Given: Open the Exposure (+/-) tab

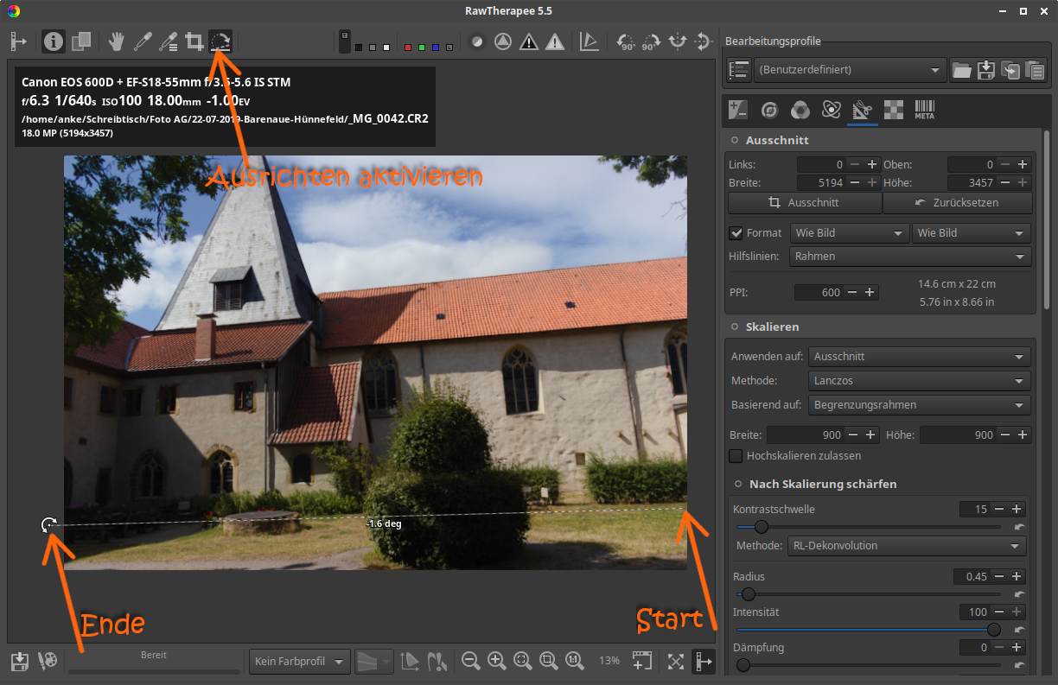Looking at the screenshot, I should pyautogui.click(x=738, y=110).
